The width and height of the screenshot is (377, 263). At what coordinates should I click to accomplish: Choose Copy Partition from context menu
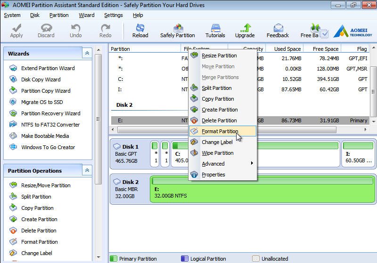tap(222, 99)
